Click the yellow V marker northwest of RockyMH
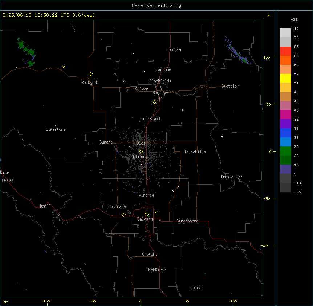Screen dimensions: 313x306 pyautogui.click(x=64, y=67)
